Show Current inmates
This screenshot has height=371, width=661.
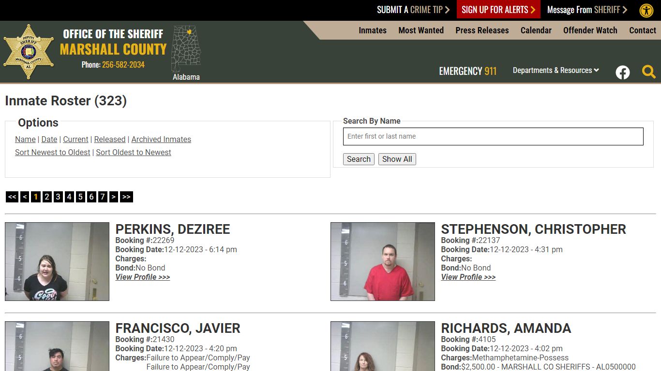[75, 139]
